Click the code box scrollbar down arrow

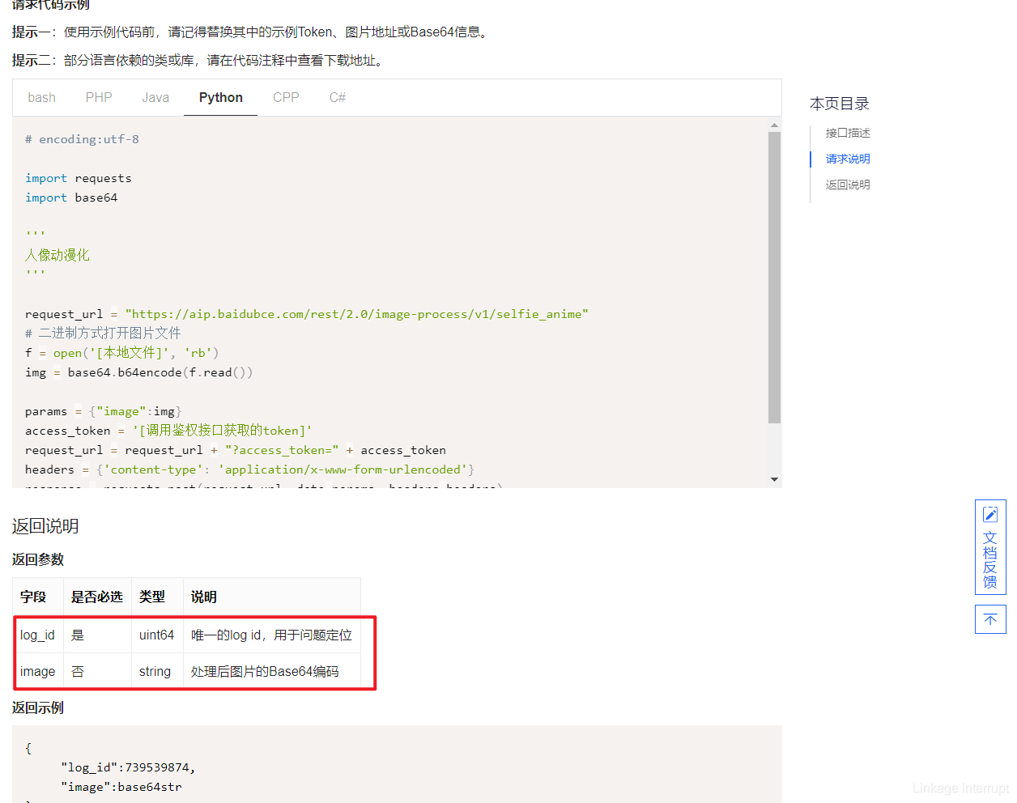point(775,479)
